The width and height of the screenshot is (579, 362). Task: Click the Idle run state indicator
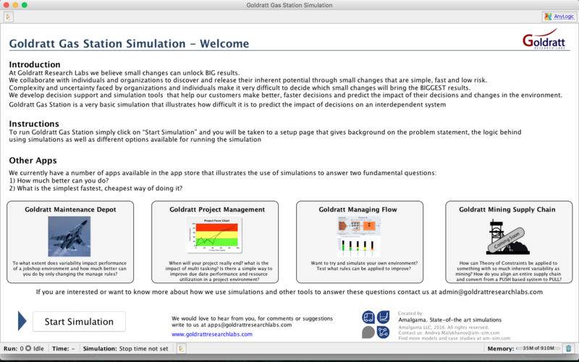(34, 348)
